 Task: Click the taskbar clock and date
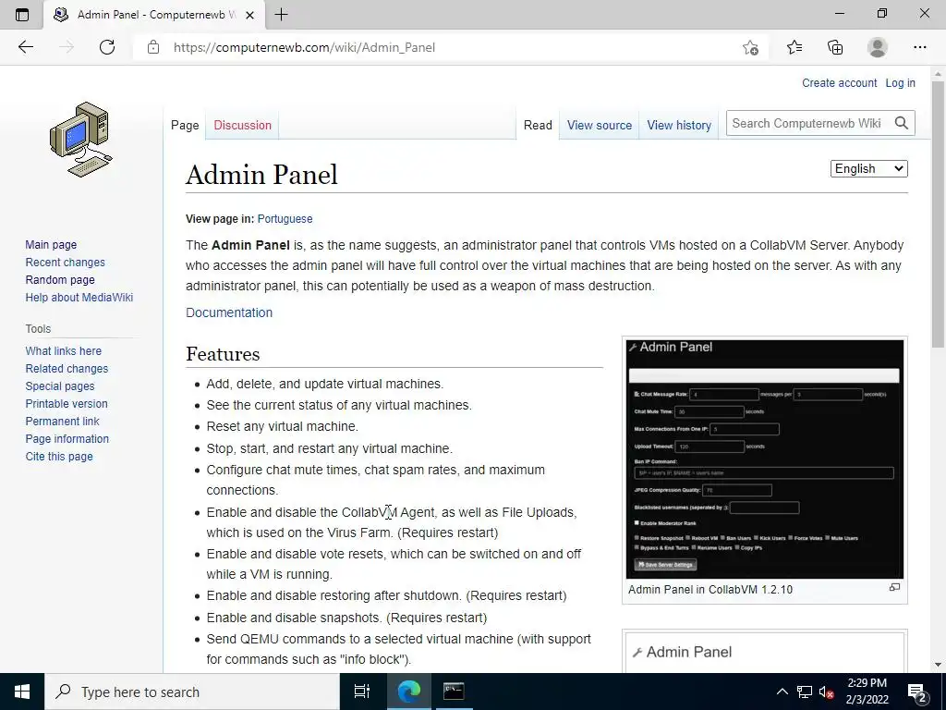tap(867, 692)
